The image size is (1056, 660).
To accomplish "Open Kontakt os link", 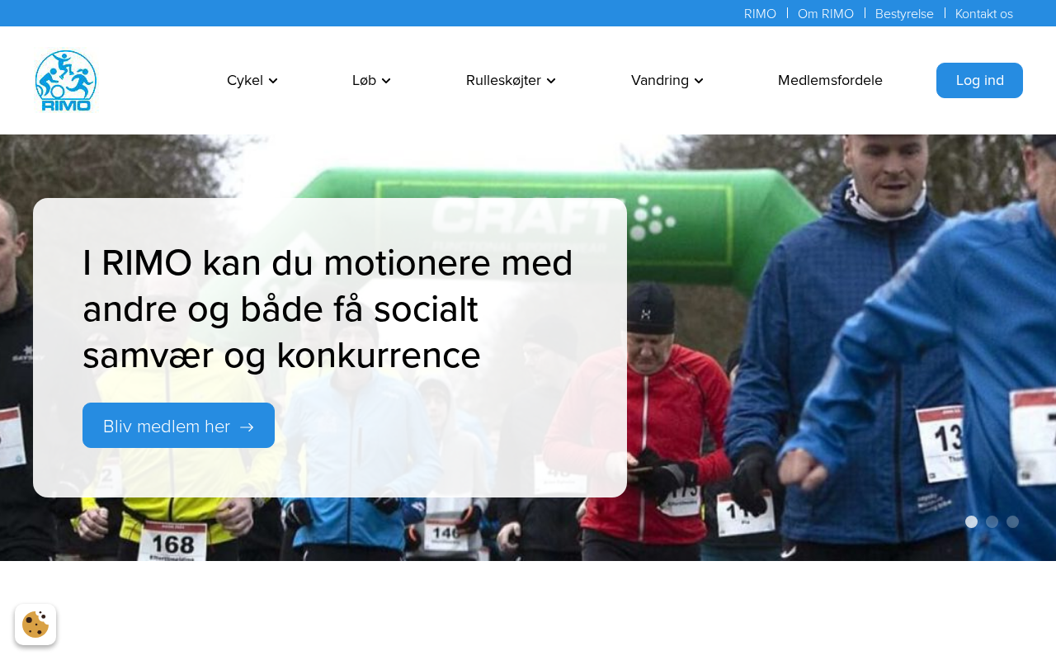I will [984, 13].
